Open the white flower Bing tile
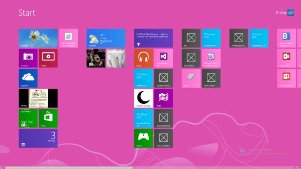 click(116, 58)
